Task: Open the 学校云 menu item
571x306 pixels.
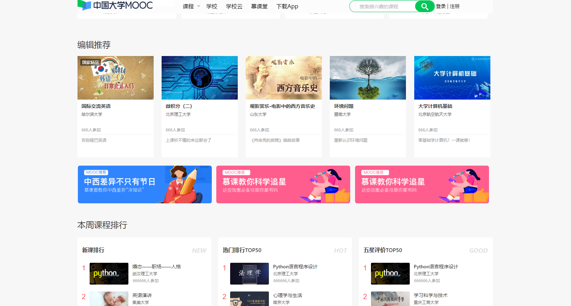Action: tap(234, 6)
